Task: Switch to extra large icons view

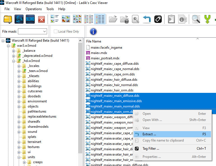Action: click(x=55, y=19)
